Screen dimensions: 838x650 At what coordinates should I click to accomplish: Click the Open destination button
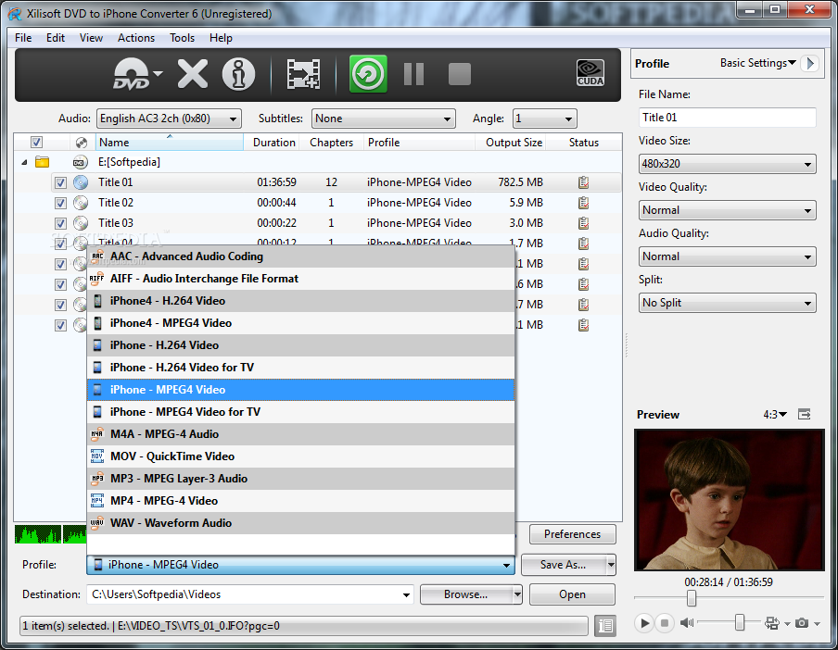pos(572,594)
